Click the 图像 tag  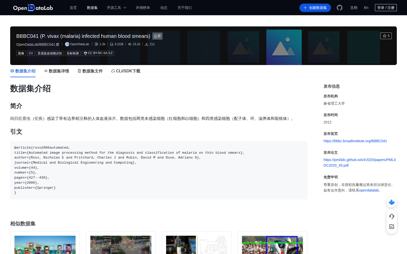[x=21, y=53]
